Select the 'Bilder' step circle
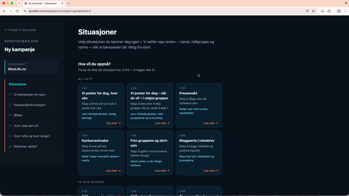Viewport: 349px width, 196px height. pyautogui.click(x=10, y=115)
